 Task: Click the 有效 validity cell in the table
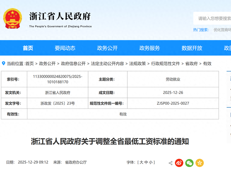click(x=123, y=114)
